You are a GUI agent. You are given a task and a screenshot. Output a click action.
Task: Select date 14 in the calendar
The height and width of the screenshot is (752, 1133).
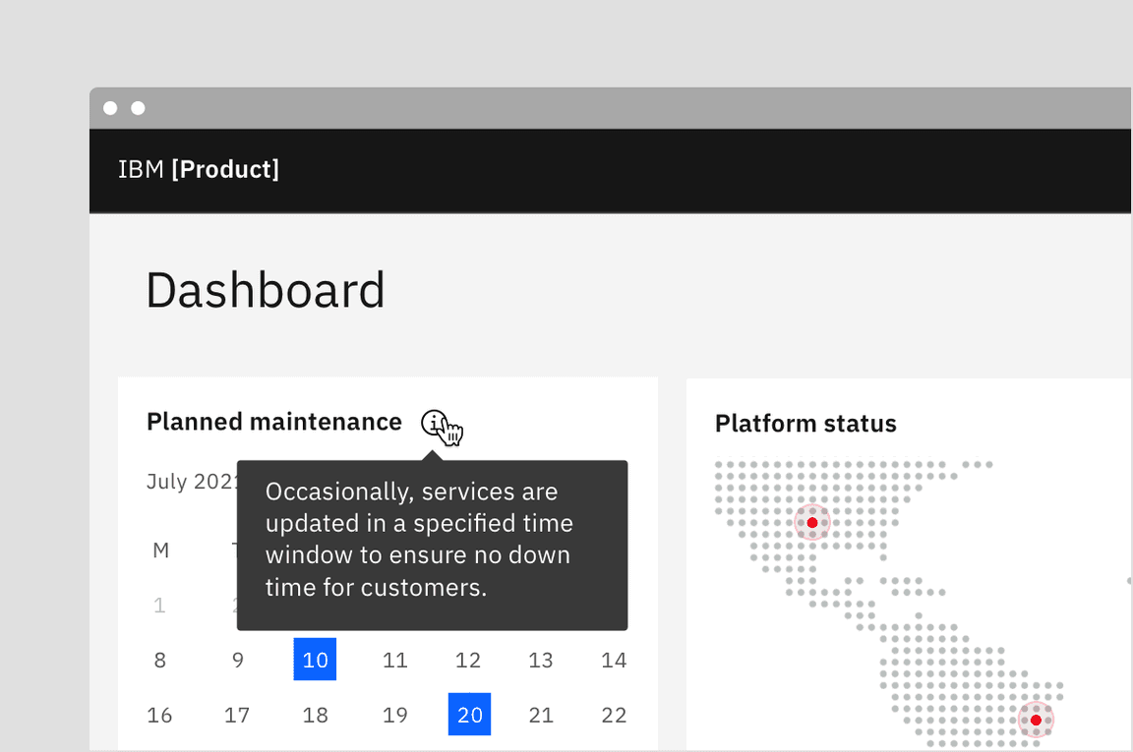pos(614,660)
